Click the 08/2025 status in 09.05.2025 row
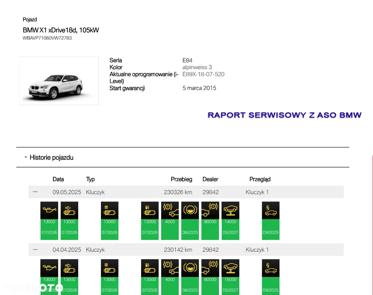The image size is (373, 295). pos(190,232)
